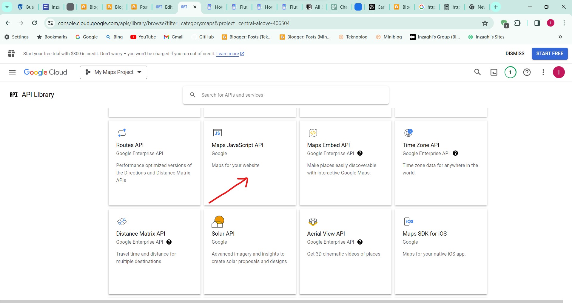Click the Chrome profile avatar in toolbar
The height and width of the screenshot is (303, 572).
click(551, 23)
